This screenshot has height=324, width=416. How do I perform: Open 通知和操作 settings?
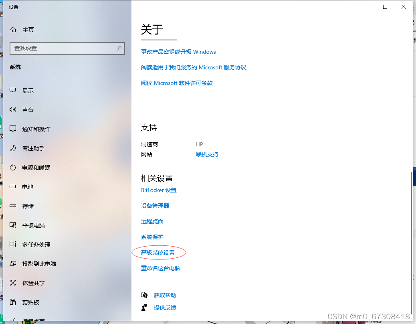click(x=36, y=129)
